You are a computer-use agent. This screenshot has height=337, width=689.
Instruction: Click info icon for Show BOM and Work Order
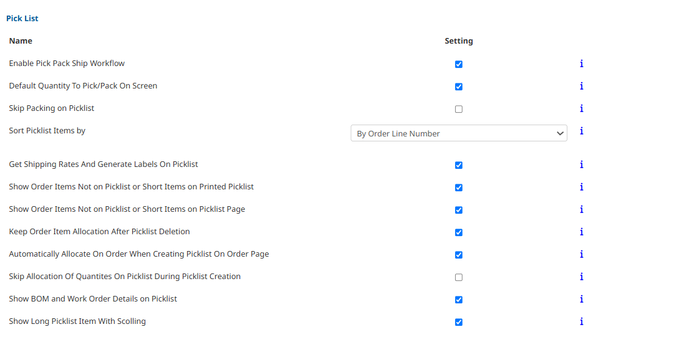[581, 299]
